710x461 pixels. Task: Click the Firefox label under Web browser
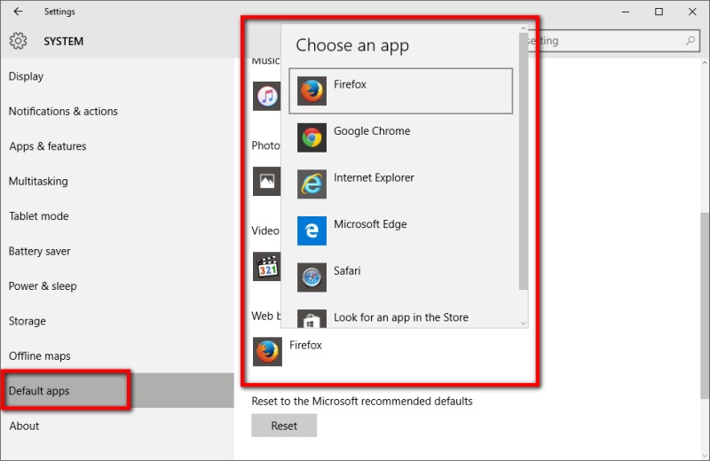click(305, 345)
